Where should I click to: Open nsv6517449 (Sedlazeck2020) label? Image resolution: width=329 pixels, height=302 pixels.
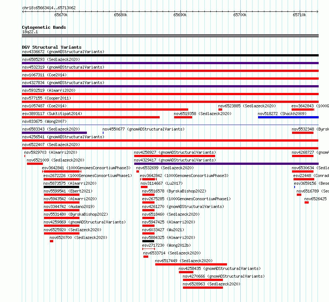click(x=184, y=261)
